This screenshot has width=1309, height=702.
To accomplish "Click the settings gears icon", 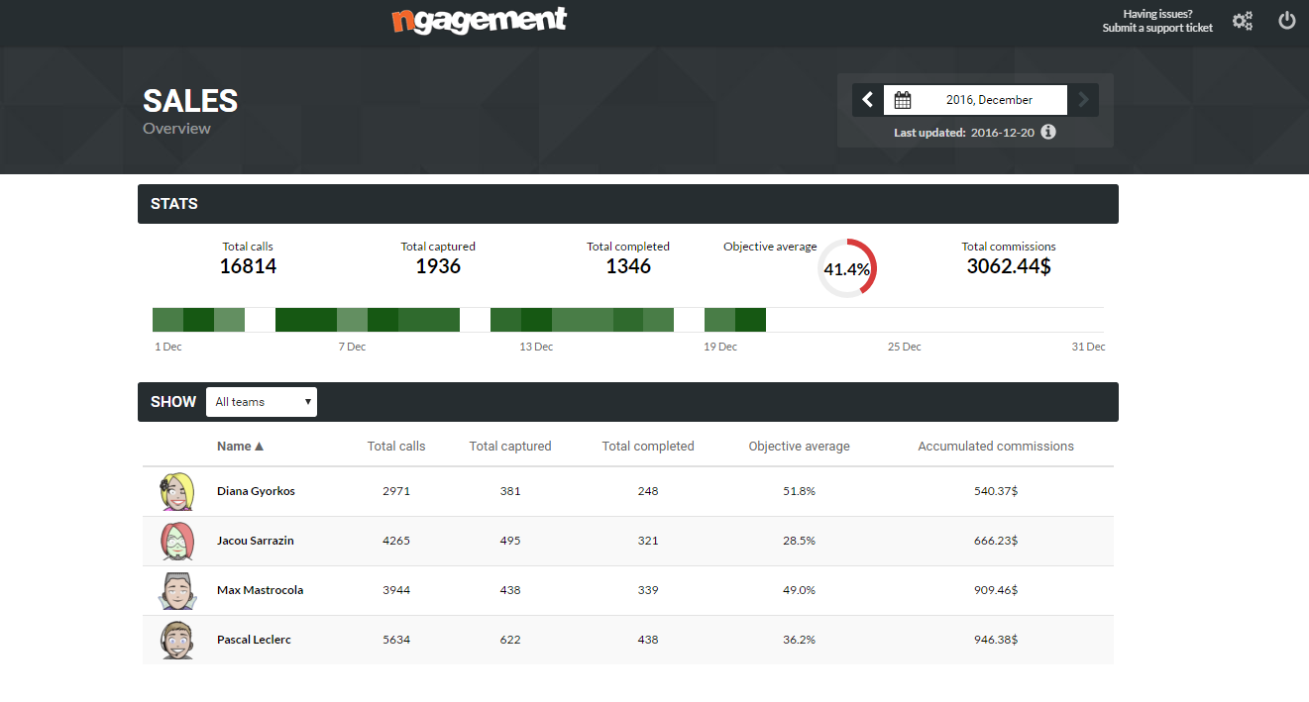I will point(1243,21).
